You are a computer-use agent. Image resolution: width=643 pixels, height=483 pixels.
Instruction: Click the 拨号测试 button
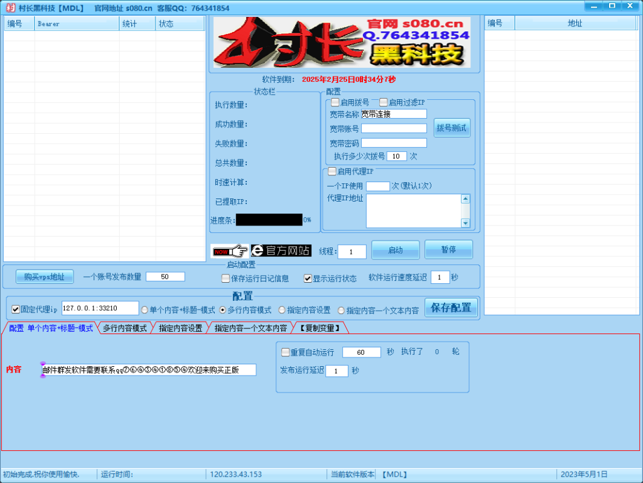(451, 128)
